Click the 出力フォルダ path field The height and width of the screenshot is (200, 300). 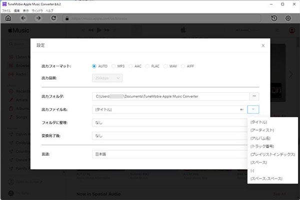[171, 96]
